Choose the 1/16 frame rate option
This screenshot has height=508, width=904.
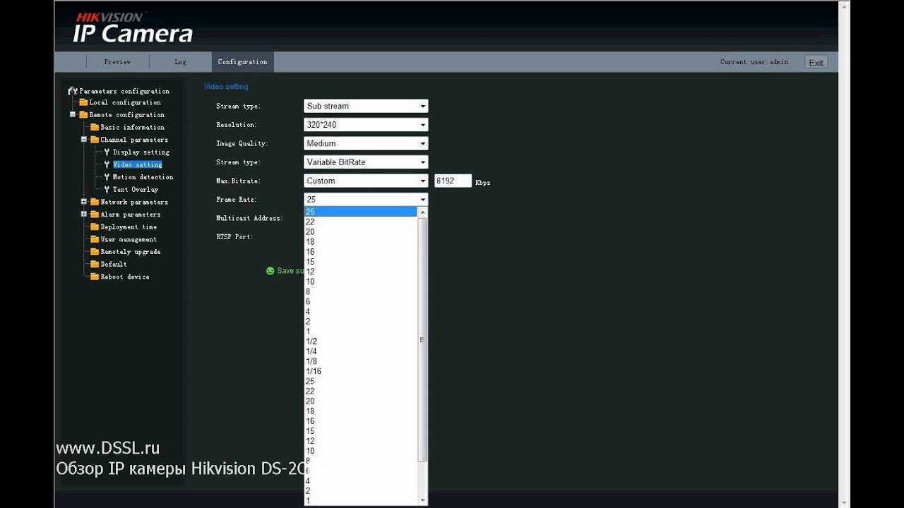coord(361,371)
